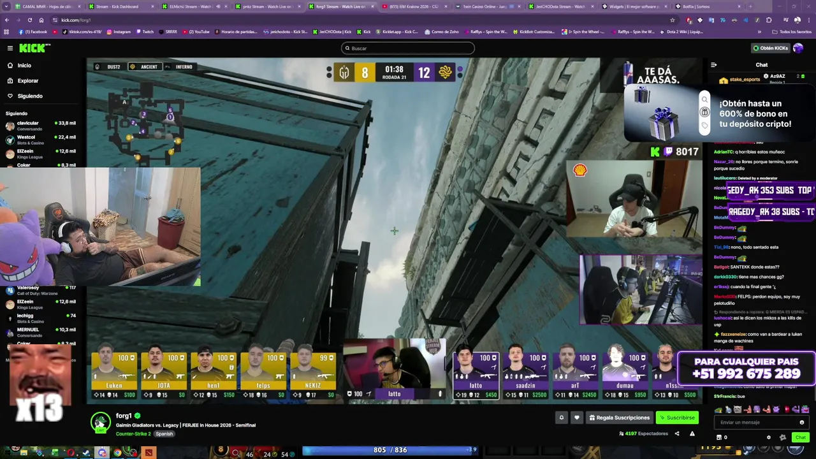The width and height of the screenshot is (816, 459).
Task: Collapse the chat panel arrow icon
Action: (713, 64)
